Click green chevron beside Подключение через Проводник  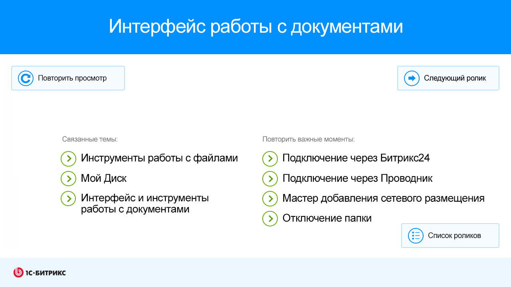270,179
